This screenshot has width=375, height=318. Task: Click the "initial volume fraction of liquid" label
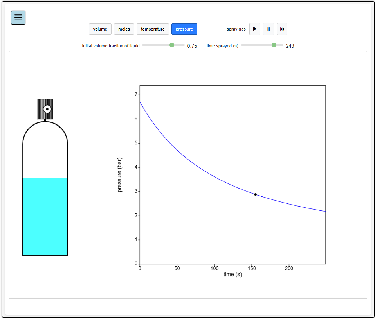111,46
